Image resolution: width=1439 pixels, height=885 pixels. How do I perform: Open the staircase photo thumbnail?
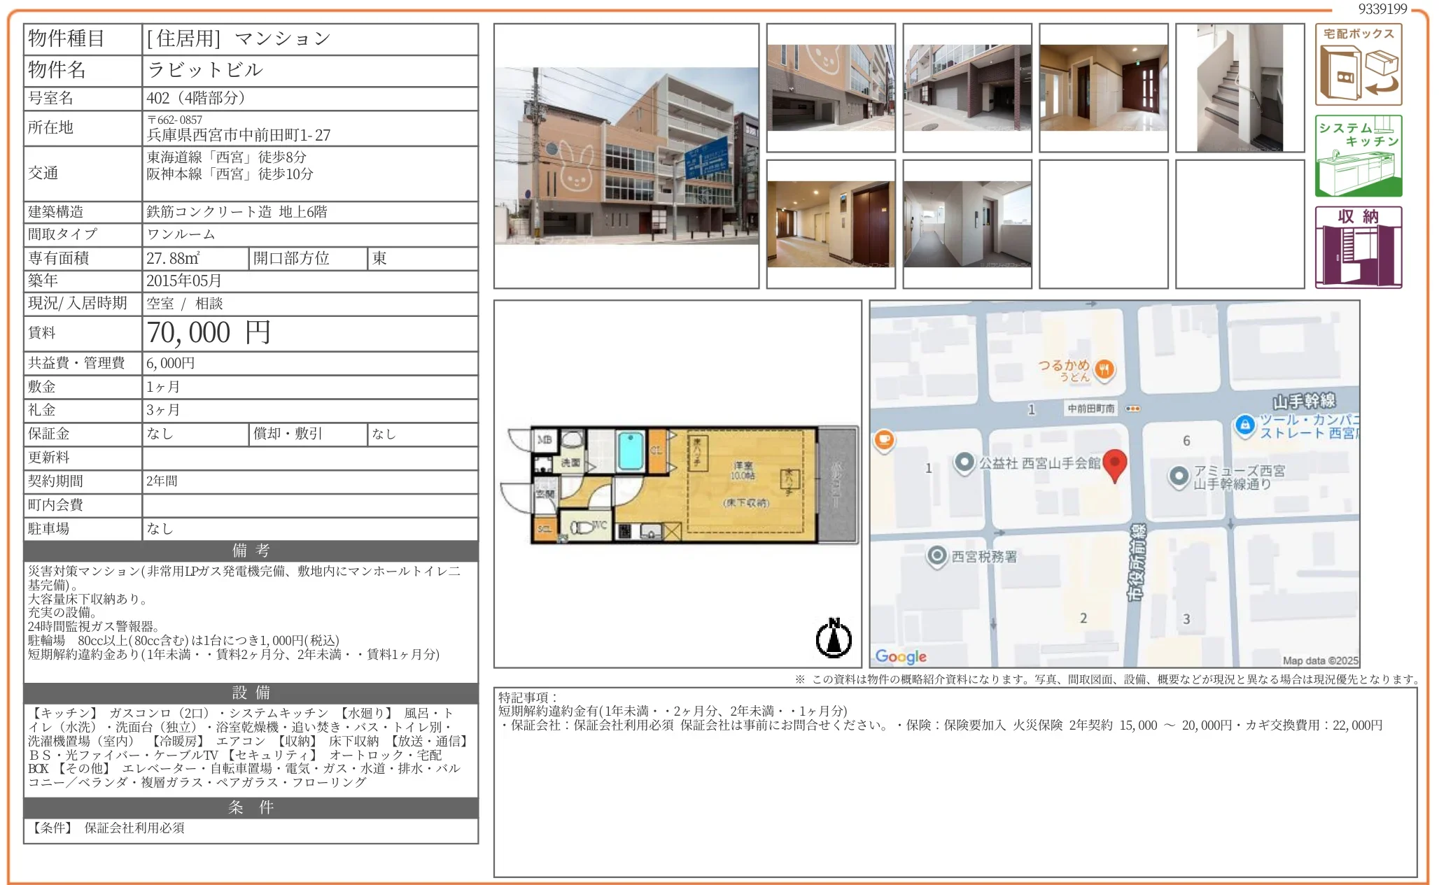click(1240, 87)
